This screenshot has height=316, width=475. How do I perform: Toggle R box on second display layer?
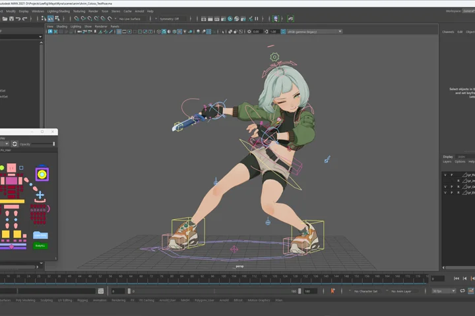point(458,181)
